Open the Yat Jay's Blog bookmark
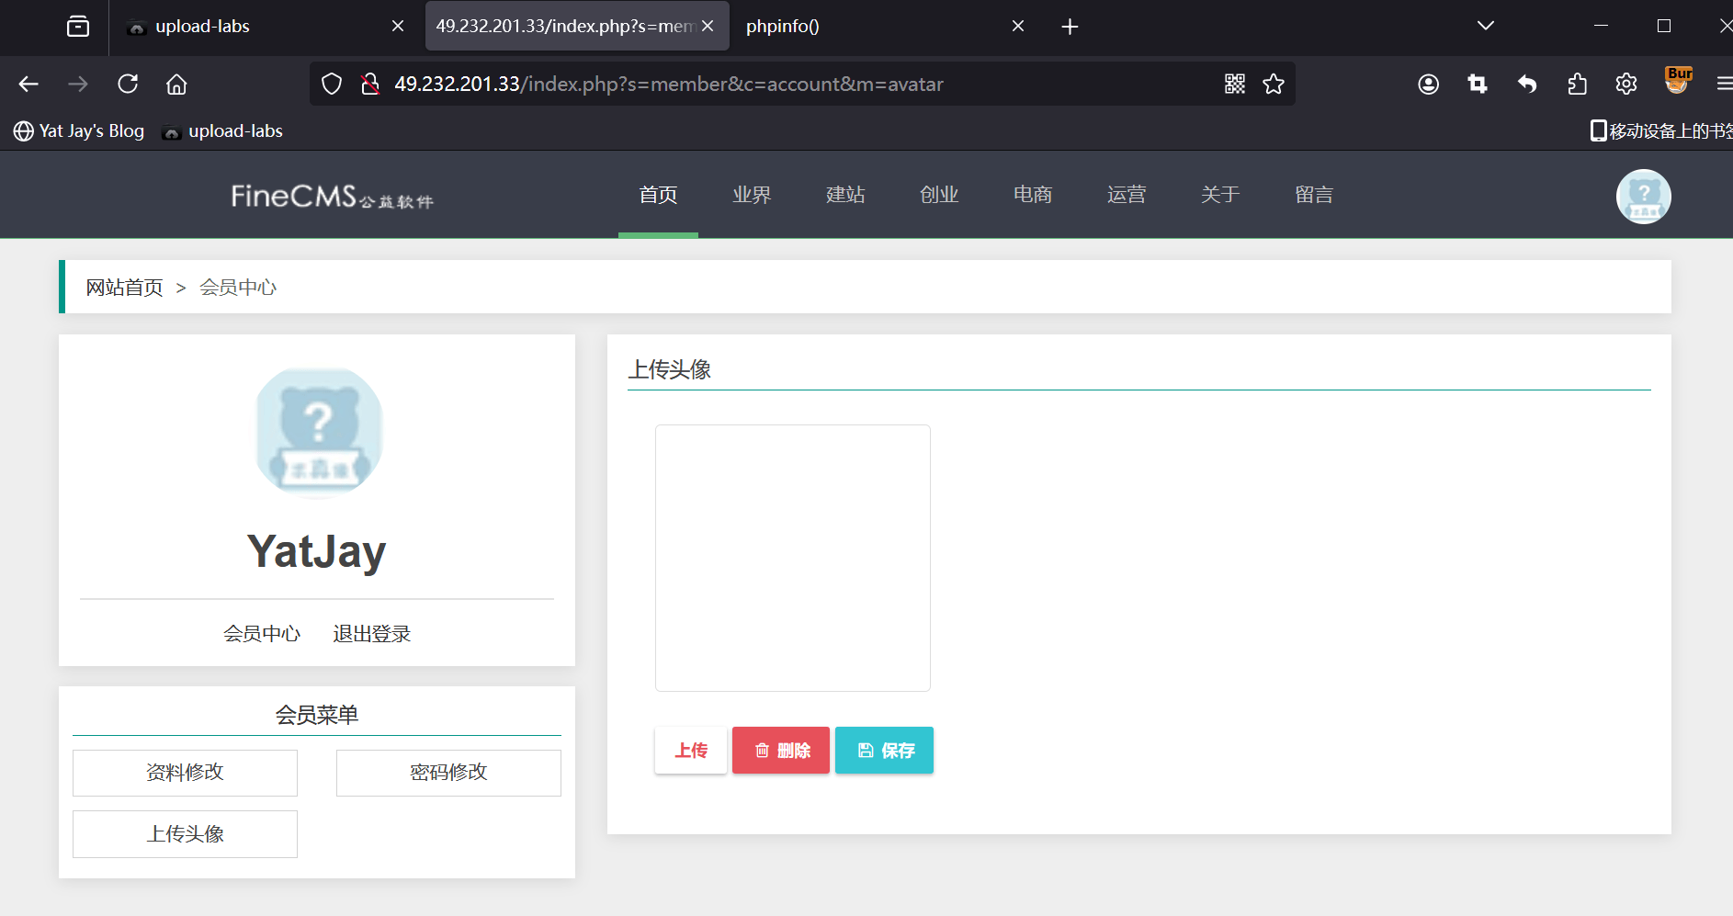The width and height of the screenshot is (1733, 916). coord(79,131)
